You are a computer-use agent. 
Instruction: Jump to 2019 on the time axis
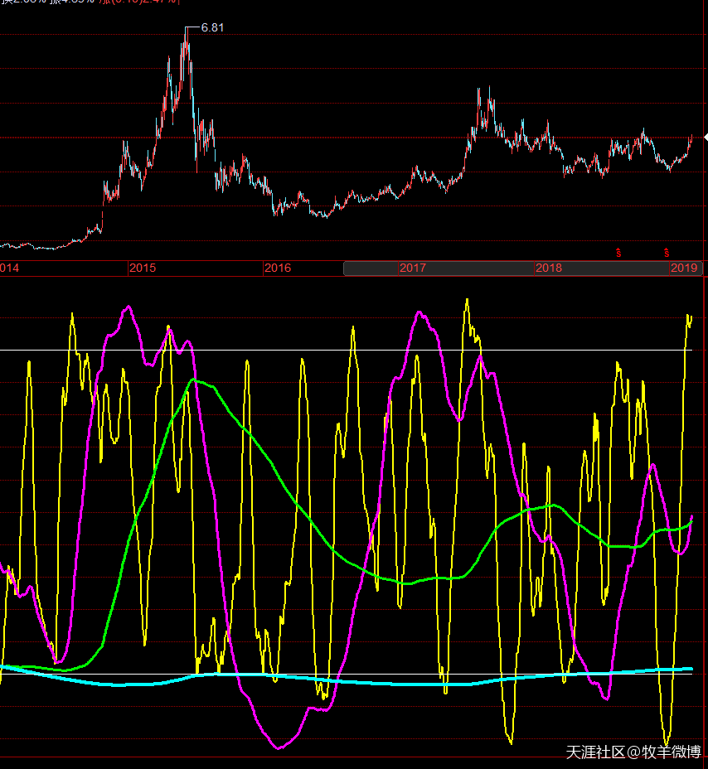683,268
